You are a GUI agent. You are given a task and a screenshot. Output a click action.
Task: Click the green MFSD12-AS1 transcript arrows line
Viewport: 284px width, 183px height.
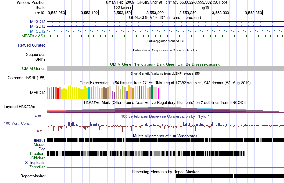(165, 36)
